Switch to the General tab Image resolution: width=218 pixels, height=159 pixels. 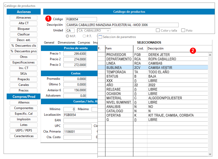click(49, 43)
